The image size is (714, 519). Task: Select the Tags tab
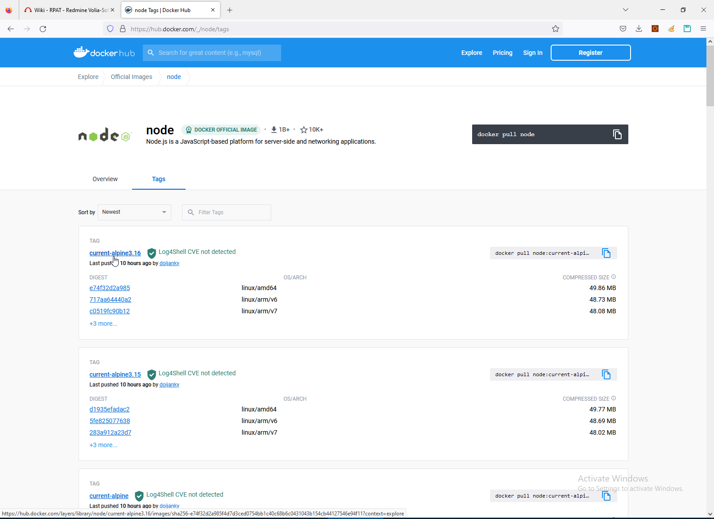point(159,179)
